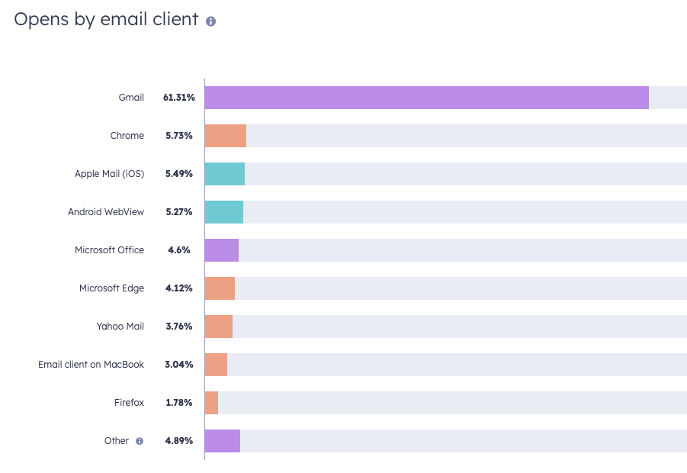The height and width of the screenshot is (473, 687).
Task: Click the orange Microsoft Edge bar
Action: tap(220, 288)
